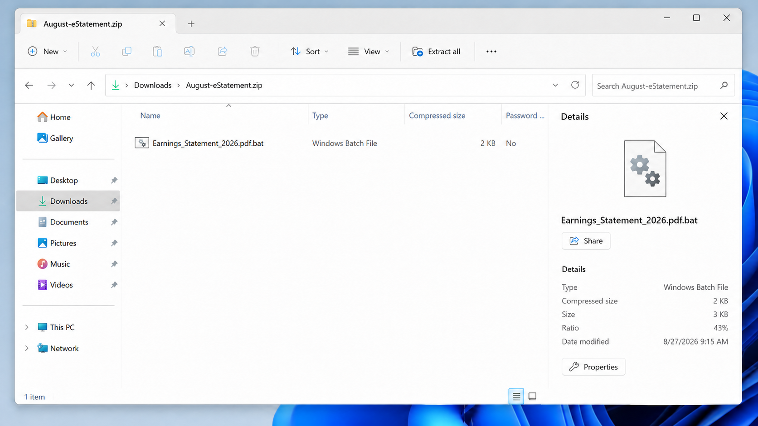Screen dimensions: 758x426
Task: Click the batch file icon in list
Action: pos(142,143)
